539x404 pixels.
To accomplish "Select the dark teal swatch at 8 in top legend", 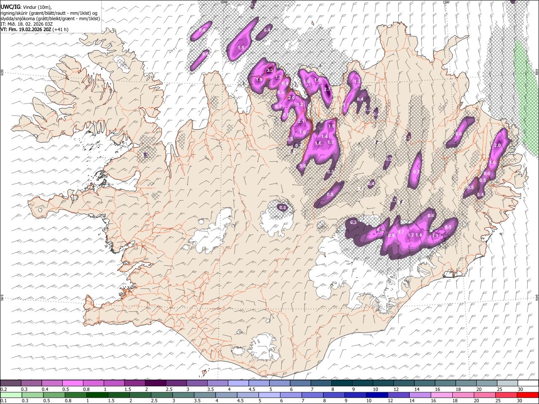I will pyautogui.click(x=342, y=383).
